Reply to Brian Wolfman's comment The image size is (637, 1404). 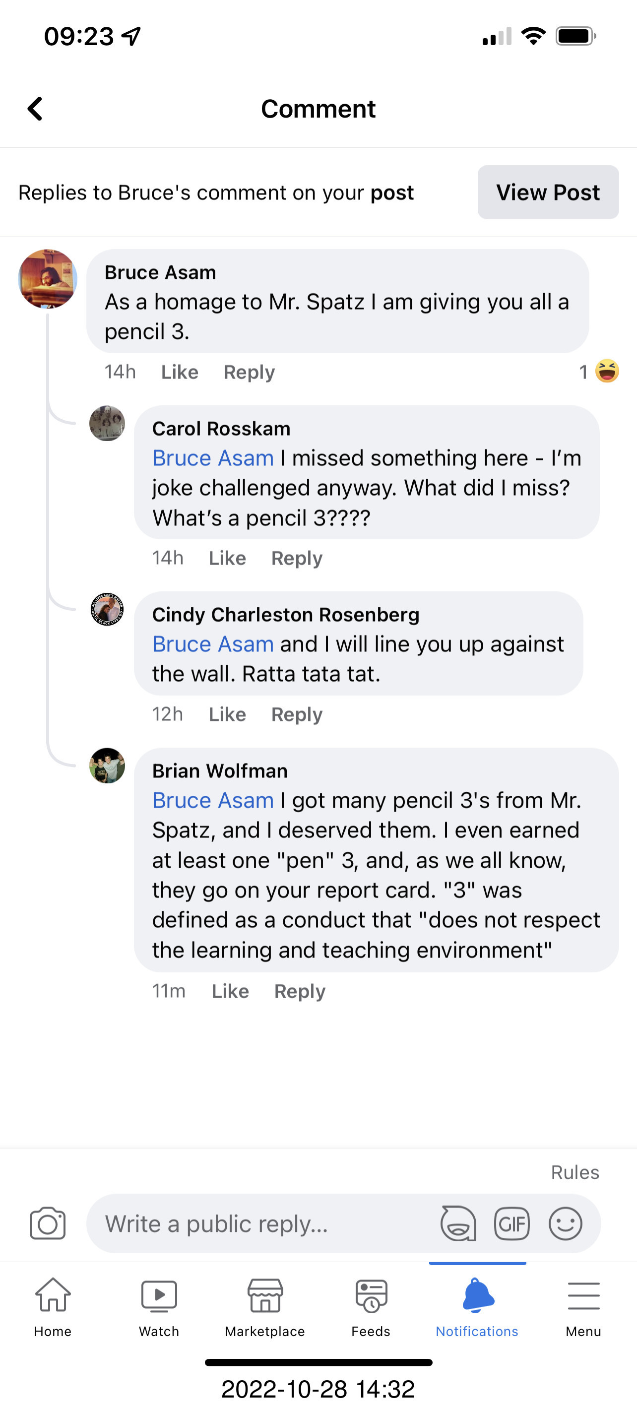300,991
